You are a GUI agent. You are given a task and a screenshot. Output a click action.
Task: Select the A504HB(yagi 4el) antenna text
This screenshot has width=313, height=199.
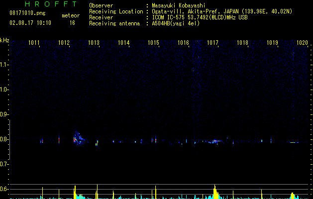click(176, 23)
